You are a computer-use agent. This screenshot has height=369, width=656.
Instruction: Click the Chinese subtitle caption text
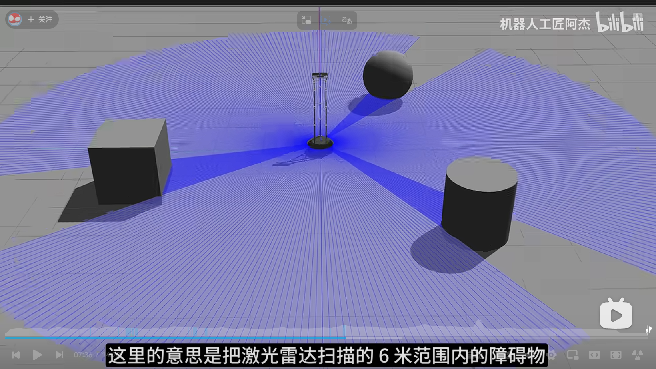[x=326, y=355]
